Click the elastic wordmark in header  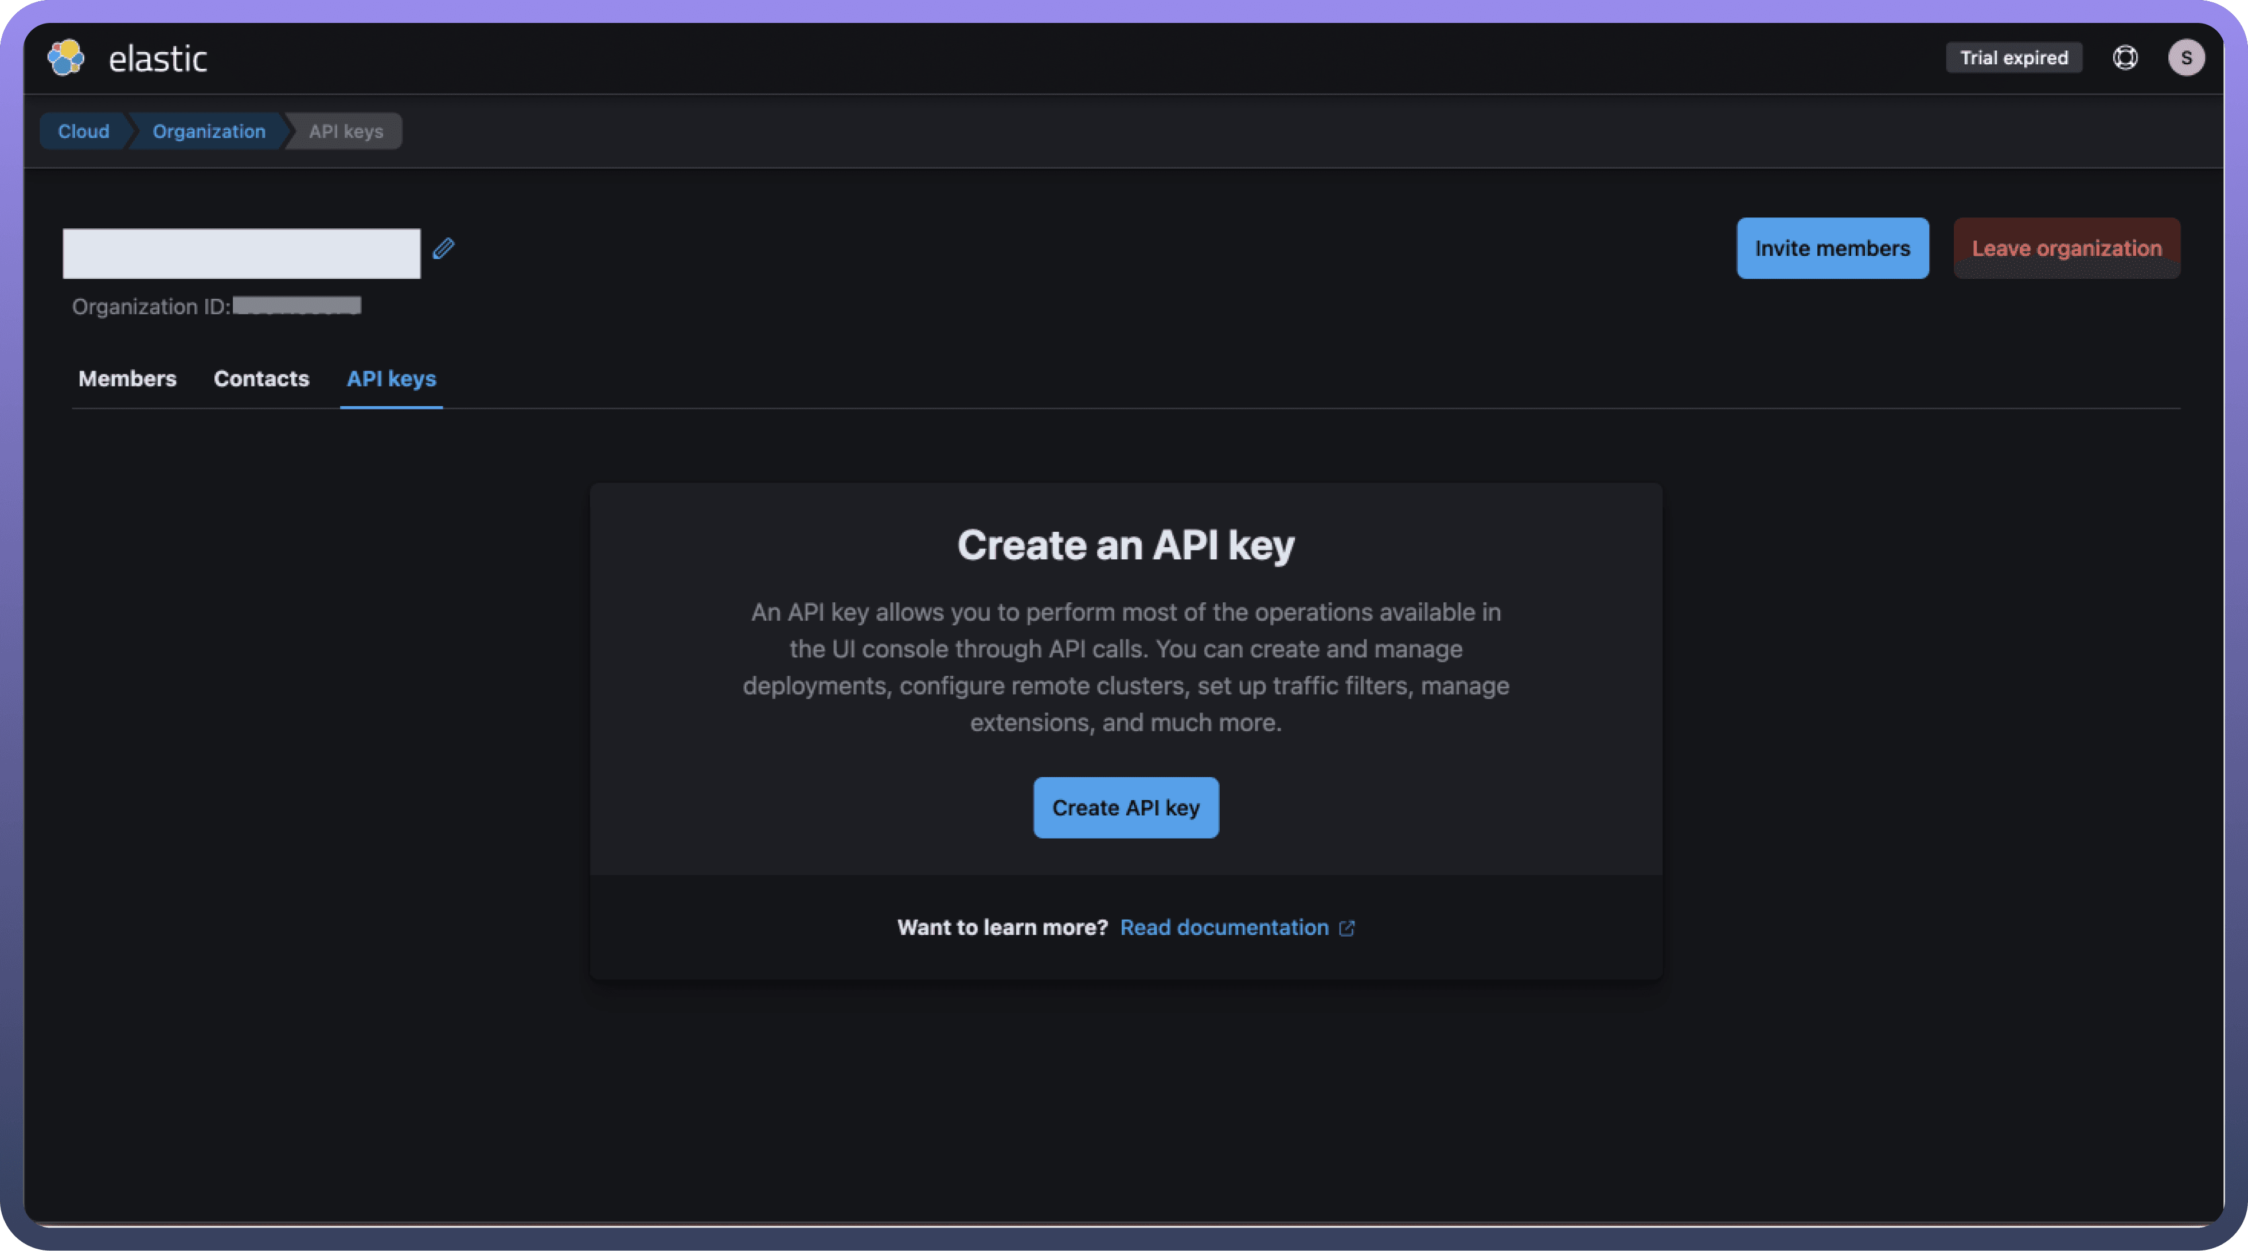[x=158, y=59]
